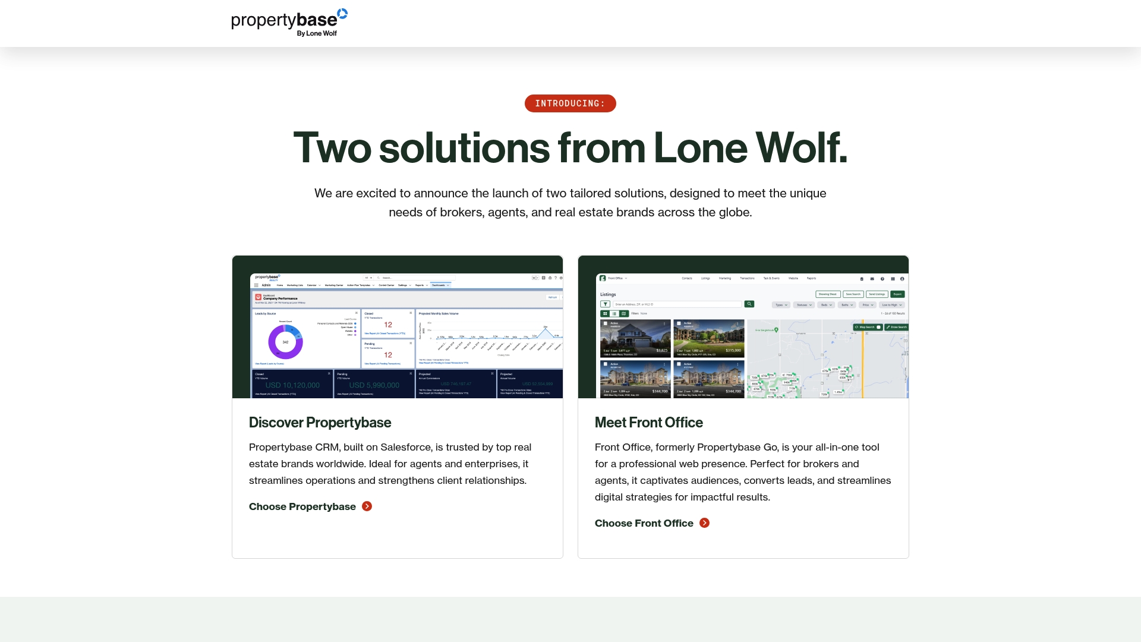Click the Meet Front Office heading
Screen dimensions: 1141x642
[648, 423]
